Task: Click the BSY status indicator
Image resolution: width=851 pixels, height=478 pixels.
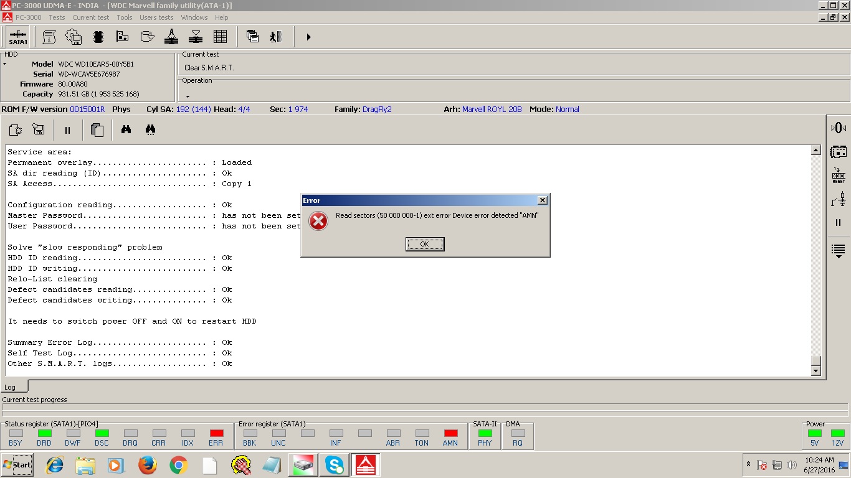Action: coord(16,433)
